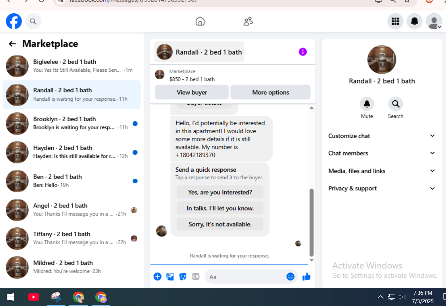
Task: Open the Friends icon in top navigation
Action: tap(248, 21)
